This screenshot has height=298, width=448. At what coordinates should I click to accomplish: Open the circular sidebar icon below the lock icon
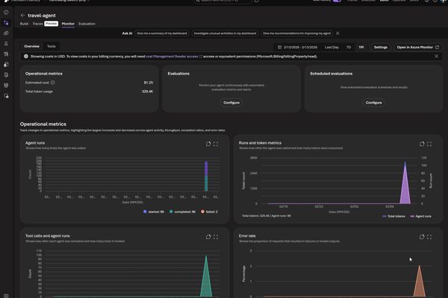pos(6,75)
